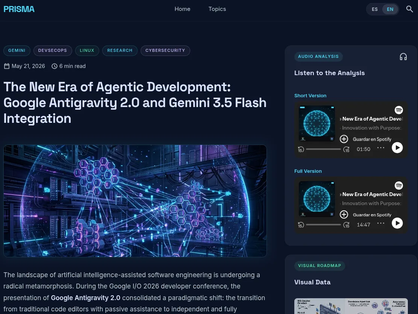Play the Short Version audio

(x=397, y=148)
